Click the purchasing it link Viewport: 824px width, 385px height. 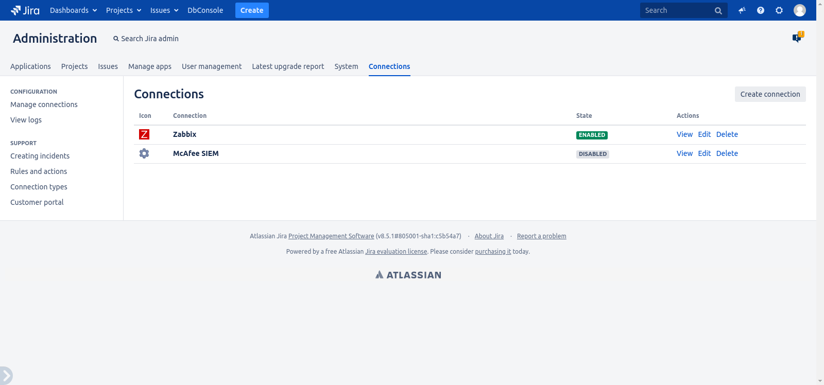pos(493,252)
